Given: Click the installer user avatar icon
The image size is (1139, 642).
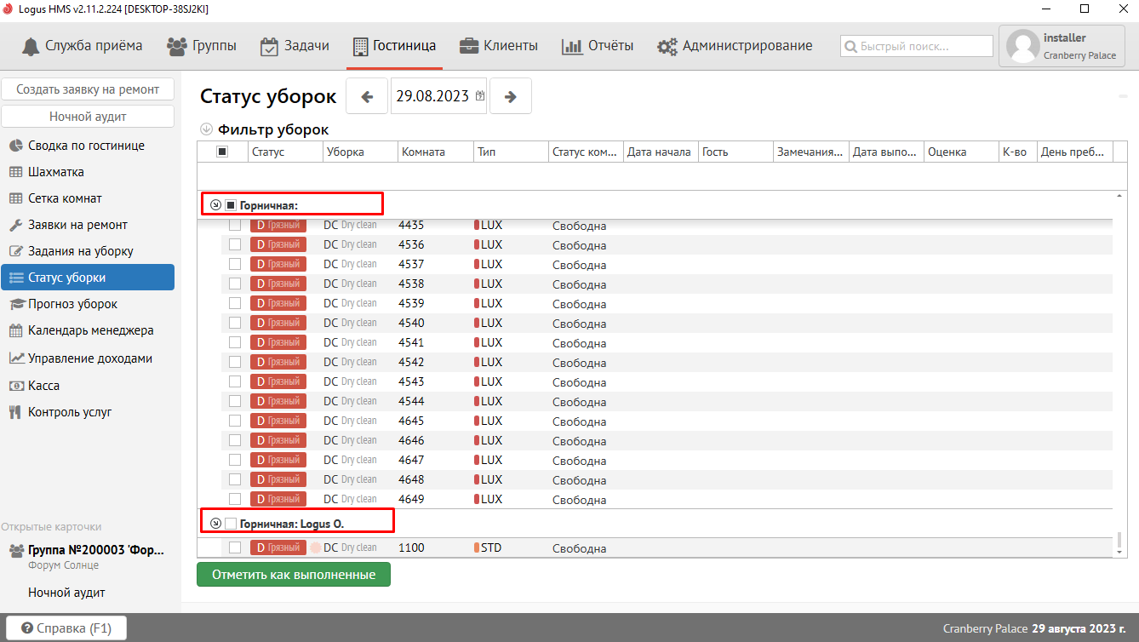Looking at the screenshot, I should coord(1022,47).
